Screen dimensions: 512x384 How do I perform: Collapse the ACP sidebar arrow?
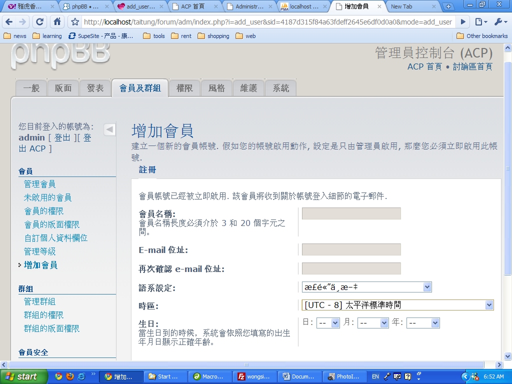click(x=109, y=129)
